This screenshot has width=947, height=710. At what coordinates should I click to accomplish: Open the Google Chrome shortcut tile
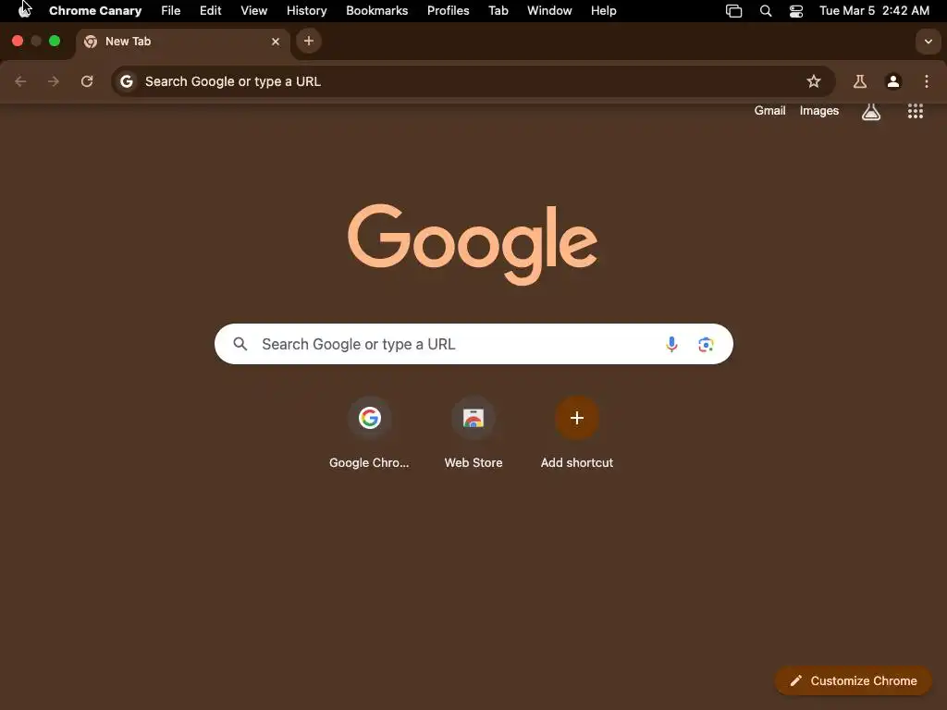[369, 433]
